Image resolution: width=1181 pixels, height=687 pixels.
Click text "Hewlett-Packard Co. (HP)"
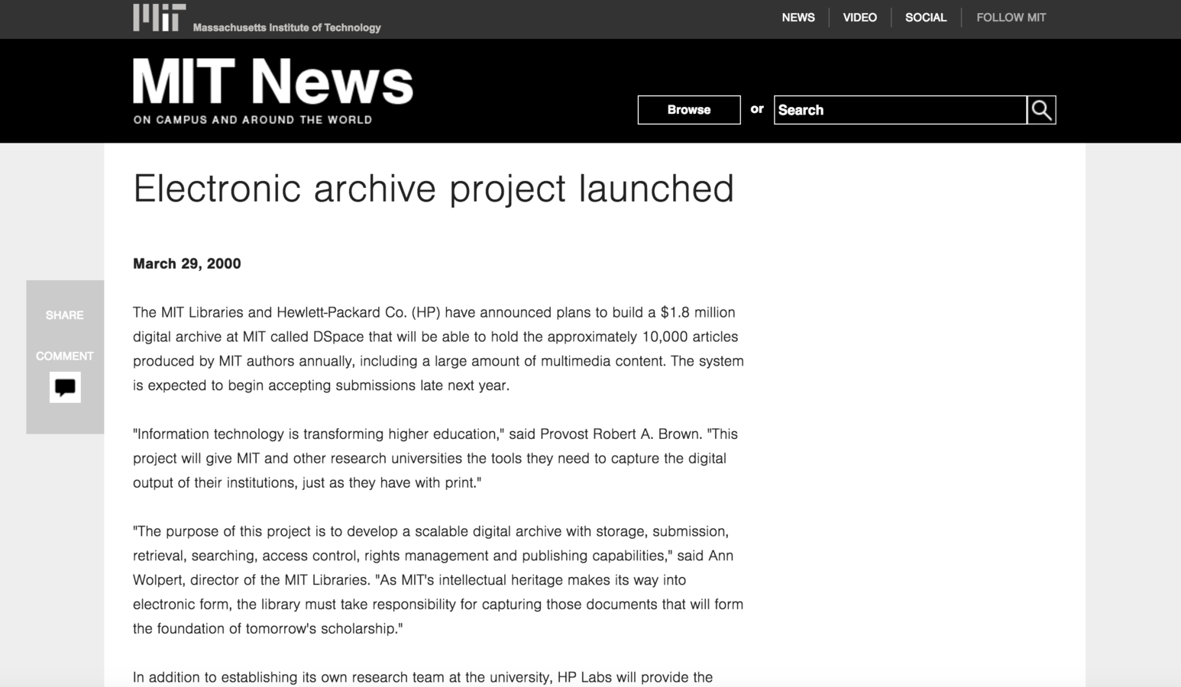point(358,312)
